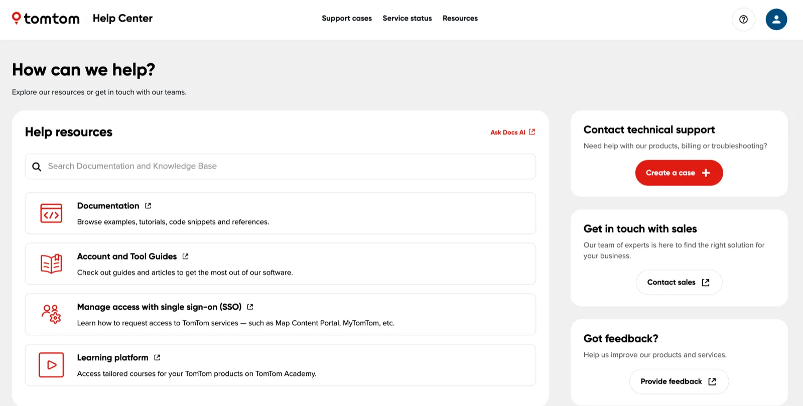Click the Learning platform play icon
The width and height of the screenshot is (803, 406).
pyautogui.click(x=51, y=365)
